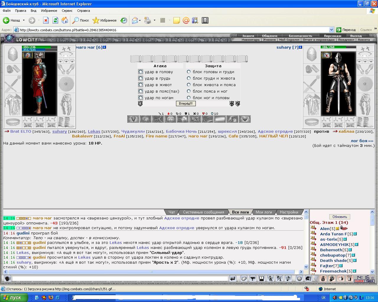The width and height of the screenshot is (378, 302).
Task: Click the Персонаж menu link
Action: pyautogui.click(x=333, y=36)
